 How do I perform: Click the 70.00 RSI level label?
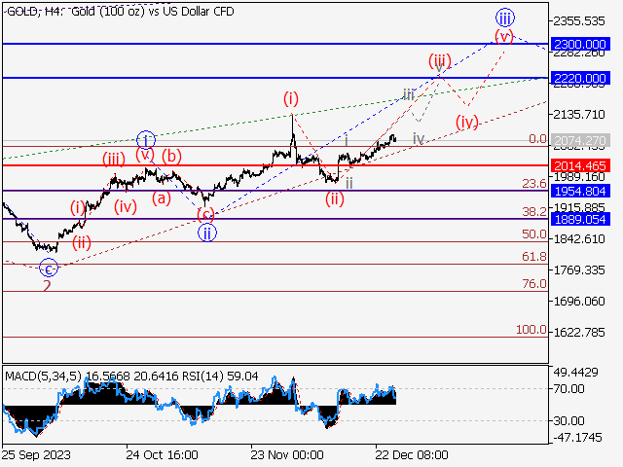[568, 389]
